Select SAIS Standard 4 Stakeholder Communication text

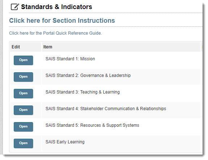pyautogui.click(x=106, y=109)
